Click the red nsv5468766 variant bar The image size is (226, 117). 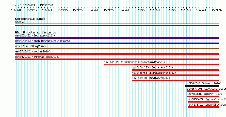click(x=175, y=75)
